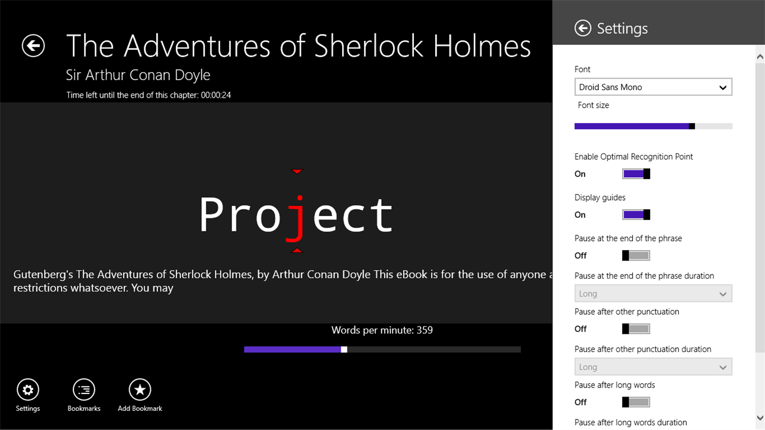This screenshot has width=765, height=430.
Task: Click the displayed word 'Project'
Action: point(296,215)
